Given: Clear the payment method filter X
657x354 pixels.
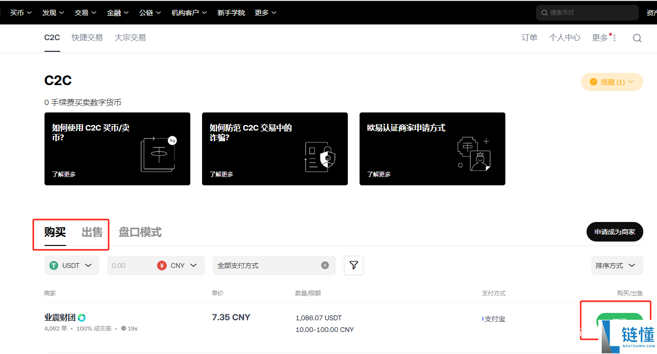Looking at the screenshot, I should coord(325,265).
